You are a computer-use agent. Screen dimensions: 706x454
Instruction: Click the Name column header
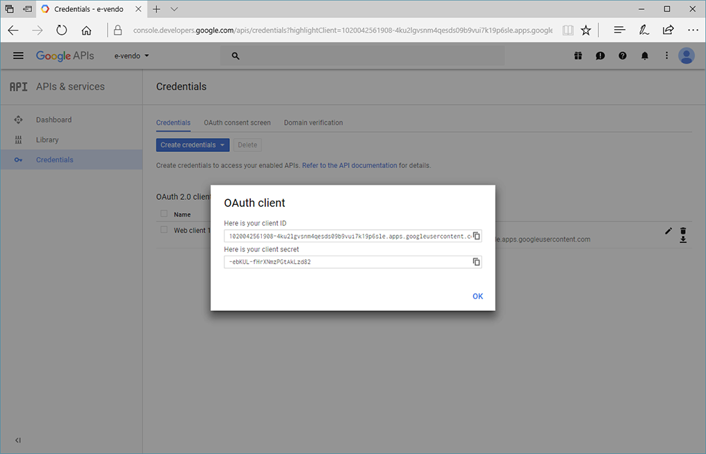coord(182,215)
